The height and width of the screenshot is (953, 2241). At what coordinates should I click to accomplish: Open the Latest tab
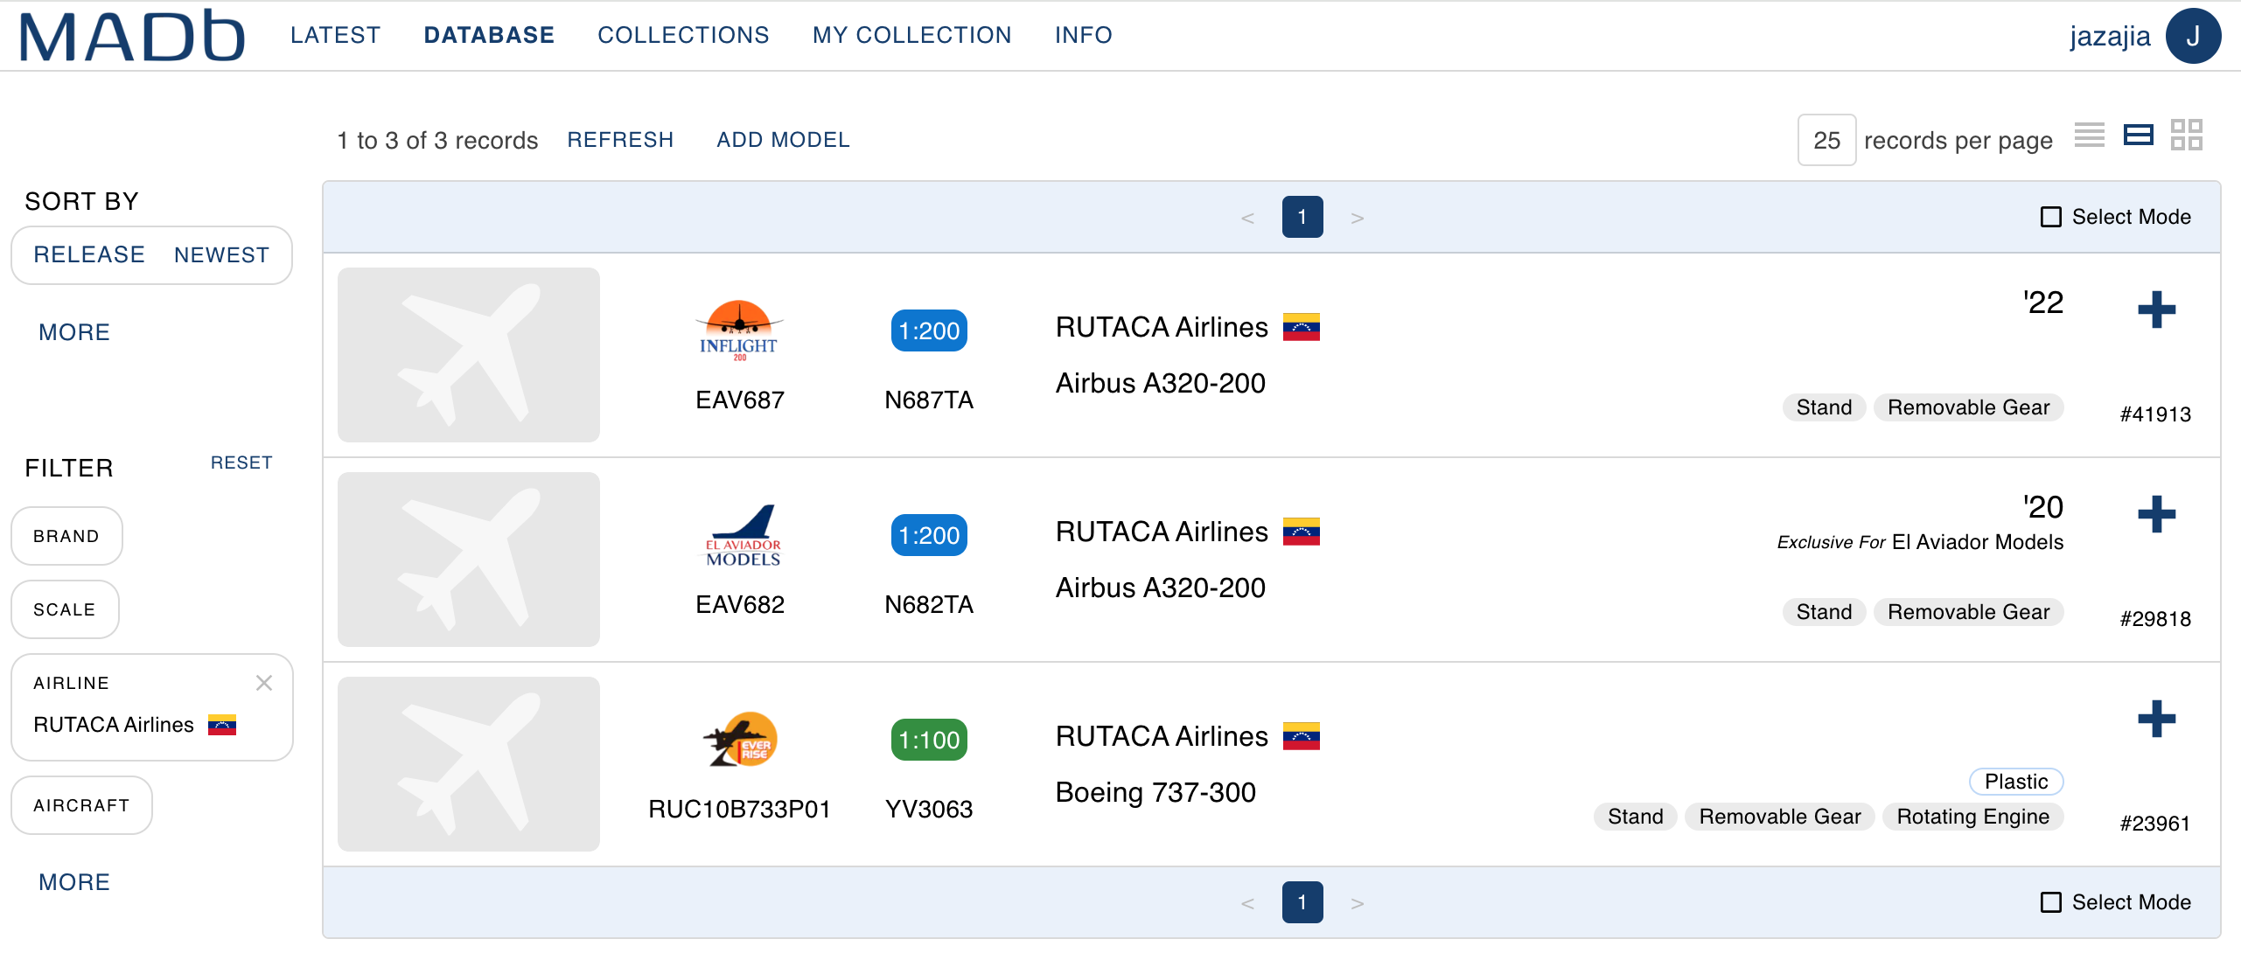coord(335,35)
